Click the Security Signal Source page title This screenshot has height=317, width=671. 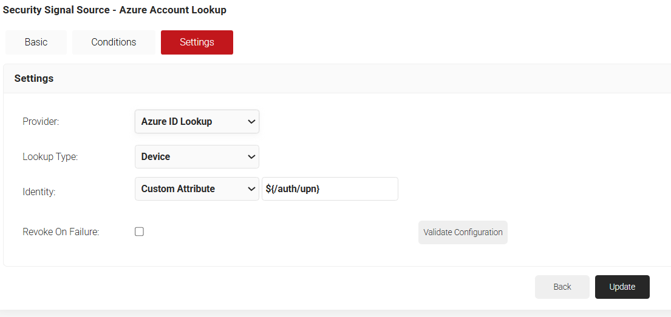tap(115, 10)
